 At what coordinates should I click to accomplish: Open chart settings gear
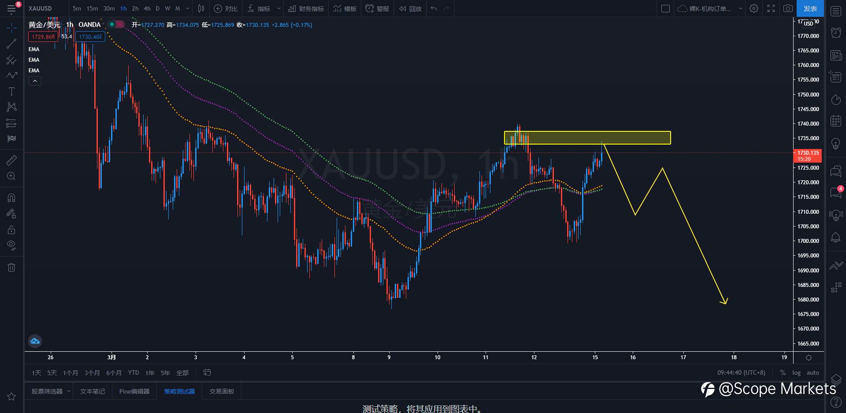754,8
